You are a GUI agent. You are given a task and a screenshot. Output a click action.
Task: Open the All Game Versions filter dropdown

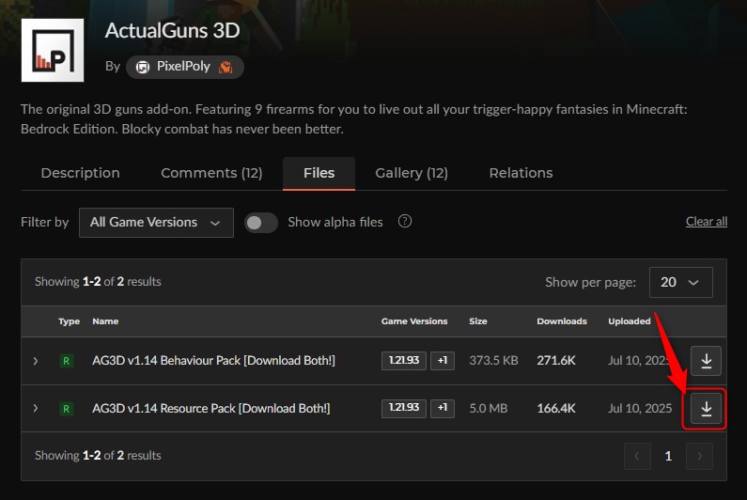click(x=156, y=223)
